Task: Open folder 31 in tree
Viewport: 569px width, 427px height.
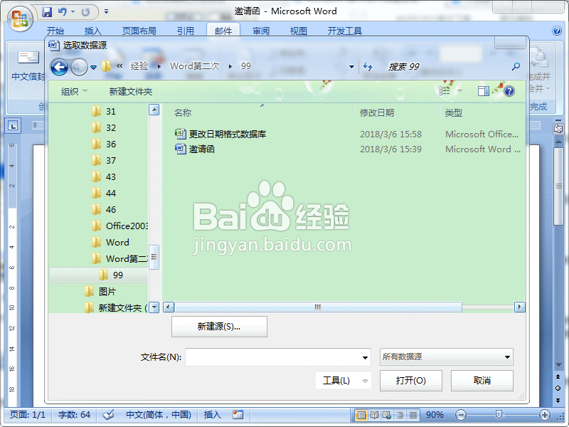Action: tap(104, 112)
